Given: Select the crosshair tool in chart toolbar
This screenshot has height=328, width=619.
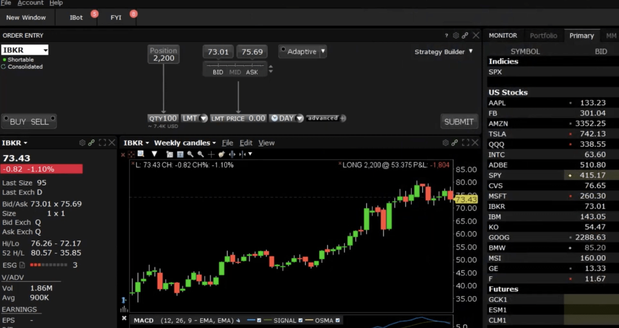Looking at the screenshot, I should coord(211,154).
